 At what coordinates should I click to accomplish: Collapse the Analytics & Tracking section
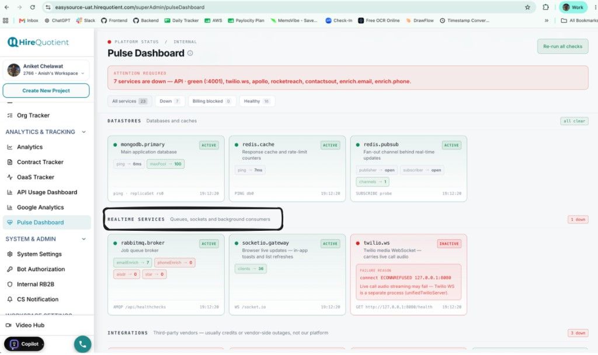(x=84, y=132)
